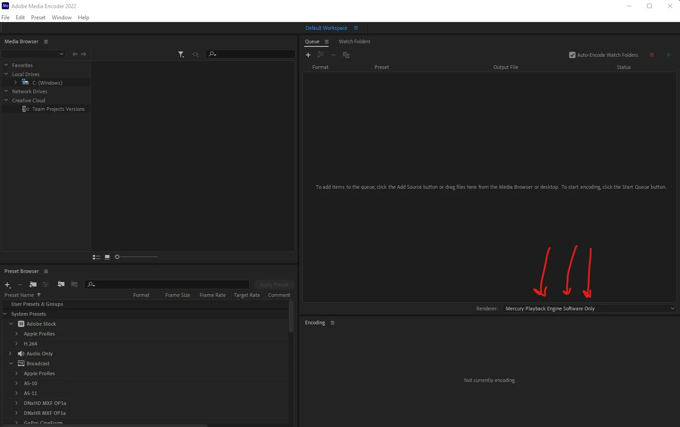This screenshot has width=680, height=427.
Task: Open the Media Browser path dropdown
Action: 33,54
